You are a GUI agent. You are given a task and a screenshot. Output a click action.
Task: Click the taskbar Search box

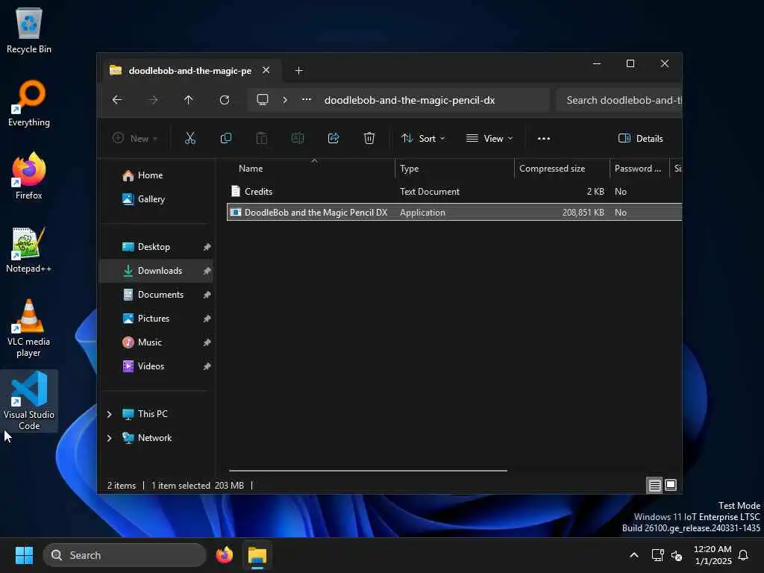[125, 555]
